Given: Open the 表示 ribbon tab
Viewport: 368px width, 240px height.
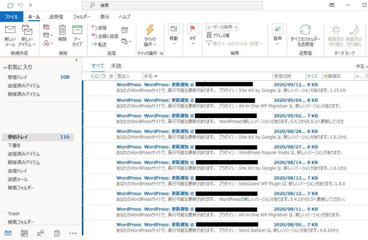Looking at the screenshot, I should tap(105, 17).
